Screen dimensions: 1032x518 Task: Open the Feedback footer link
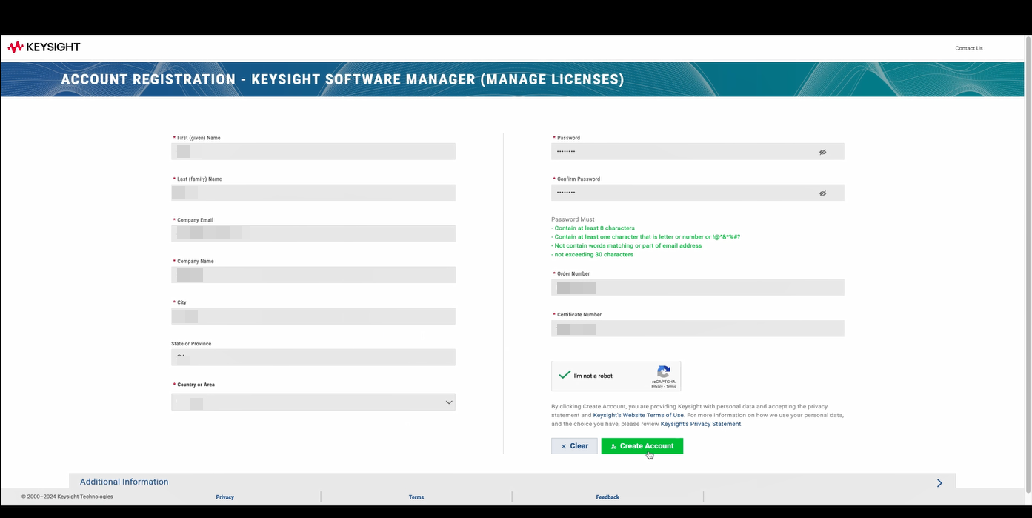[607, 497]
